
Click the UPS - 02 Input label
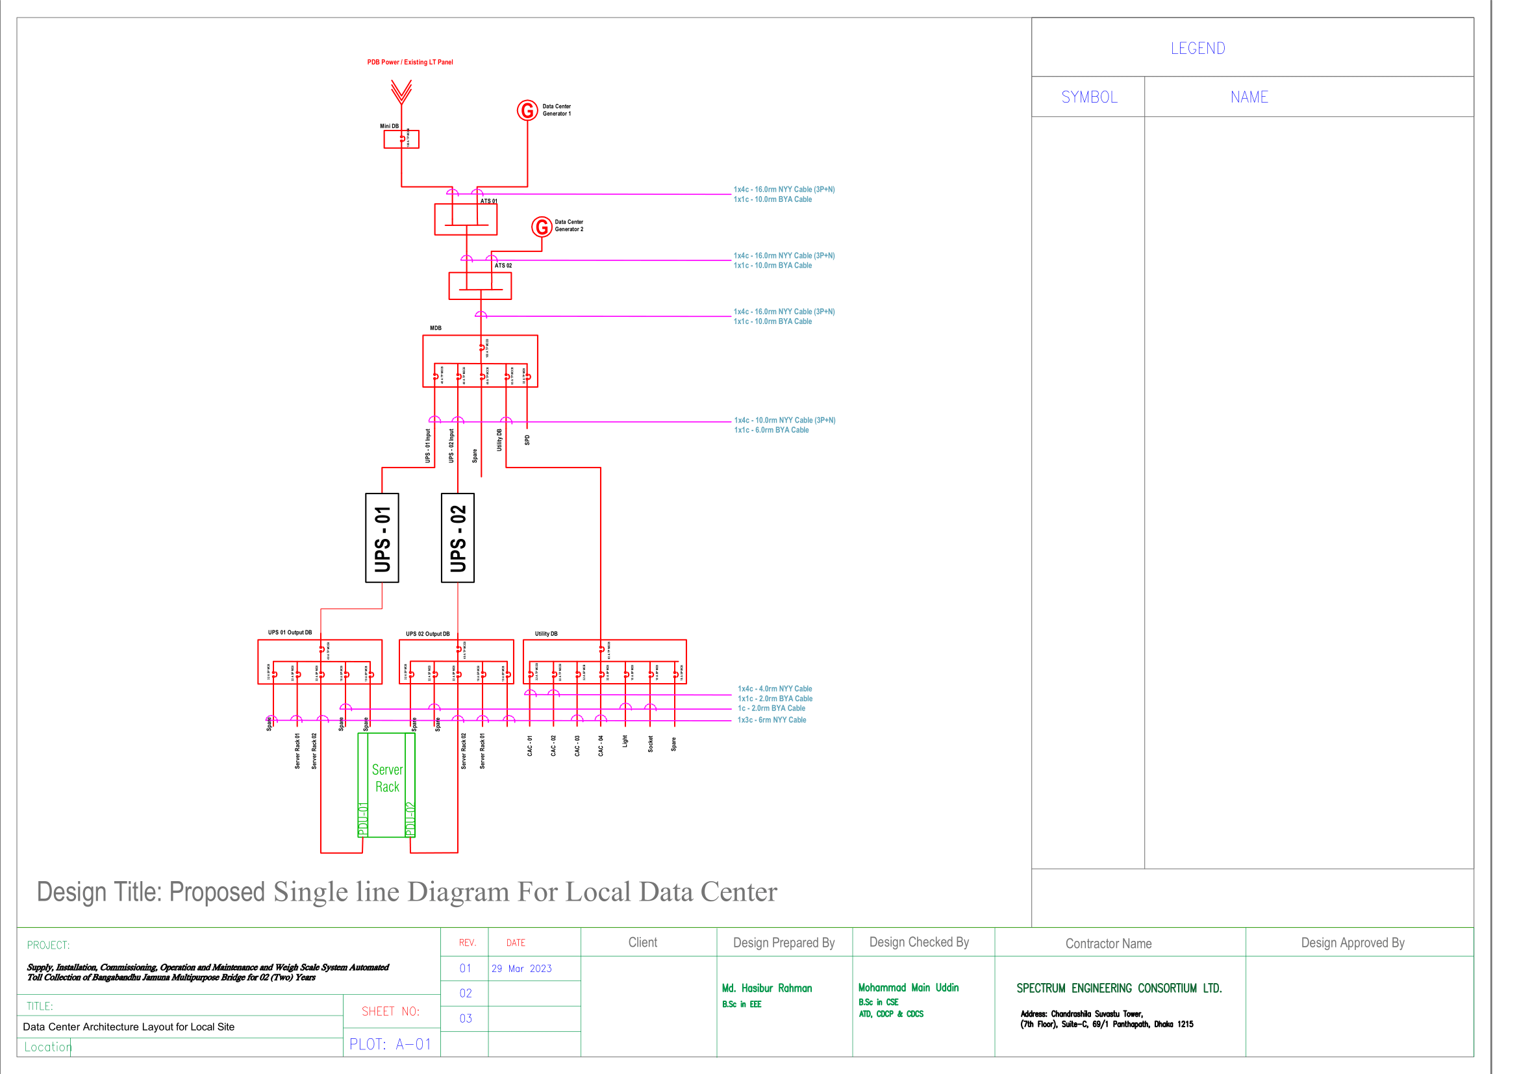coord(451,445)
